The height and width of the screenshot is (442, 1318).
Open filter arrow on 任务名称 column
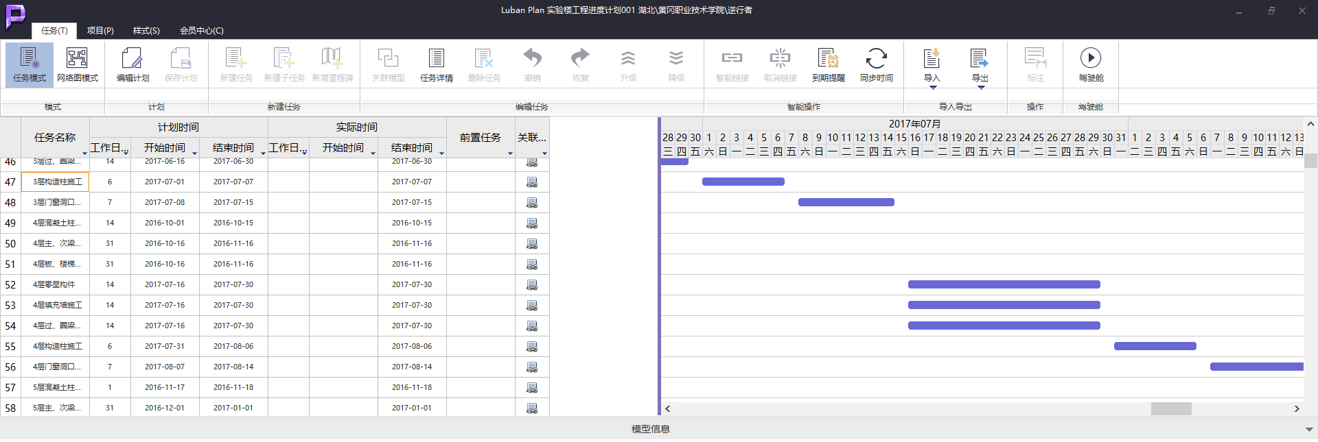84,154
